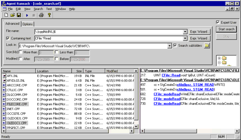This screenshot has height=140, width=241.
Task: Uncheck the Containing text checkbox
Action: click(x=8, y=39)
